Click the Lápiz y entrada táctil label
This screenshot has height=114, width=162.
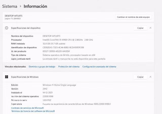tap(21, 59)
